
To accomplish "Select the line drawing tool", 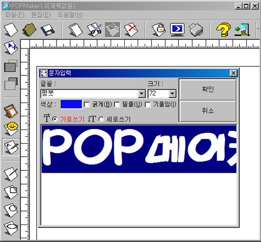I will [11, 174].
